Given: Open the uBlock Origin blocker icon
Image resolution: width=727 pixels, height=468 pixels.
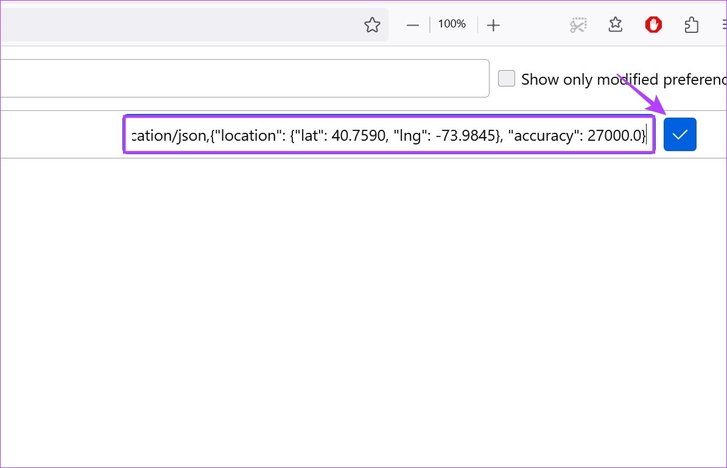Looking at the screenshot, I should click(x=653, y=24).
